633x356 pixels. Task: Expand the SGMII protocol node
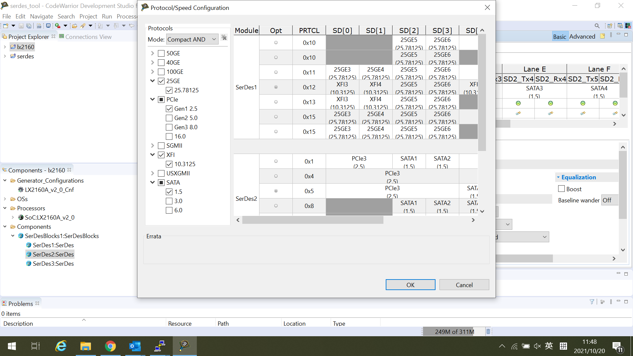tap(152, 146)
